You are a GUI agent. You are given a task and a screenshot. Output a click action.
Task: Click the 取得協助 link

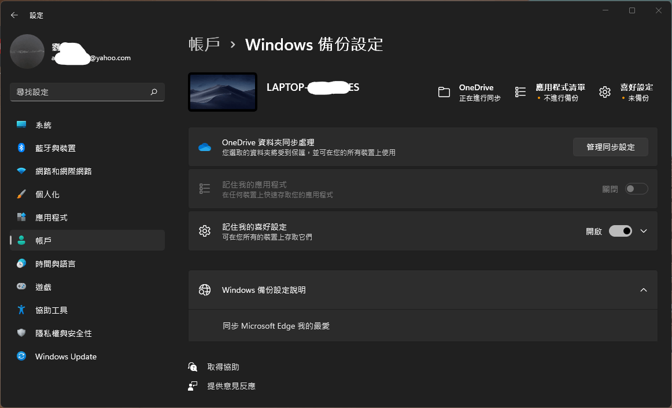pyautogui.click(x=223, y=367)
